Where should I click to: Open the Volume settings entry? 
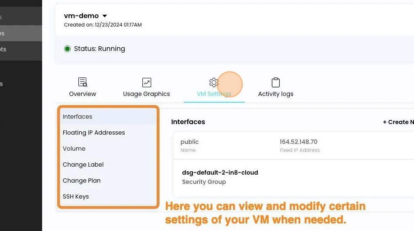(108, 149)
